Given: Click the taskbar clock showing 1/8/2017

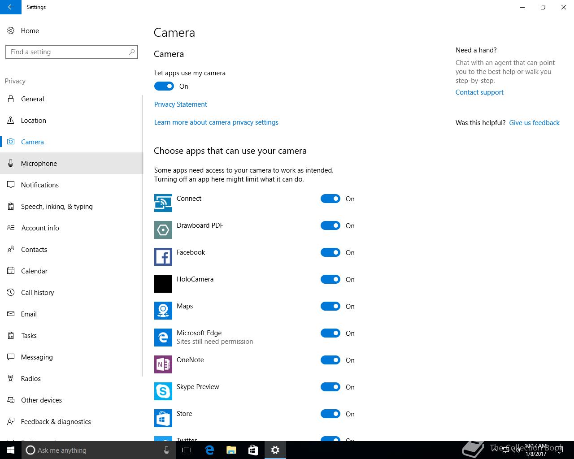Looking at the screenshot, I should point(536,450).
